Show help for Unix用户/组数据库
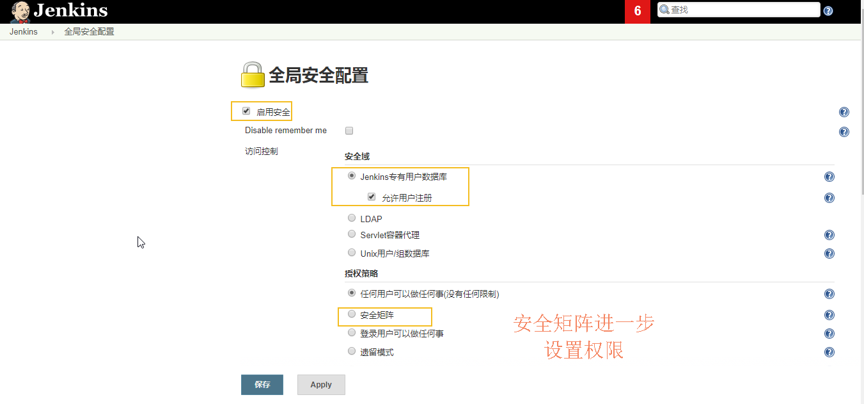Image resolution: width=864 pixels, height=404 pixels. [x=829, y=254]
